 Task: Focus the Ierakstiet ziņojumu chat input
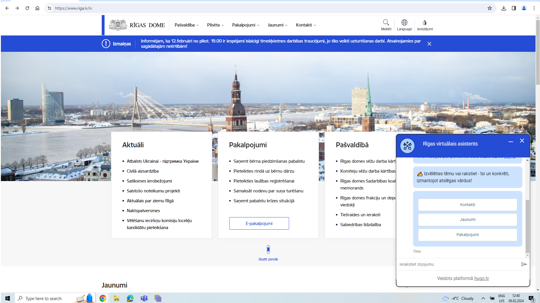coord(458,264)
